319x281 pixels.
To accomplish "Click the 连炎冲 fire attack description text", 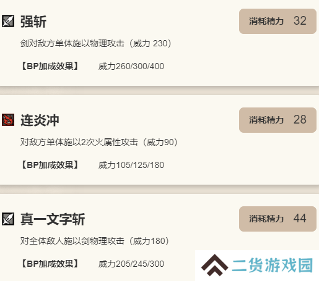I will pos(99,142).
